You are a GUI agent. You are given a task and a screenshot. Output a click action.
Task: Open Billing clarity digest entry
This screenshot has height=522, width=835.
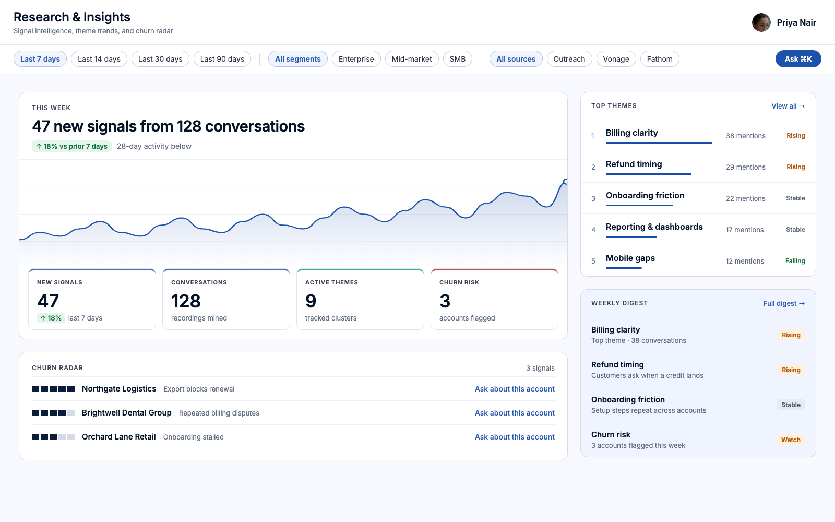click(698, 335)
